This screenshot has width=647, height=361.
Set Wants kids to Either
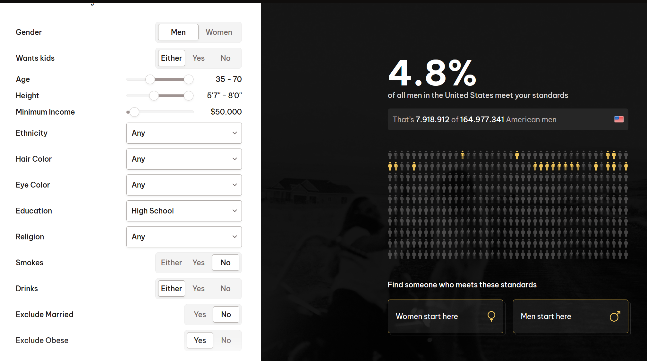(x=172, y=58)
